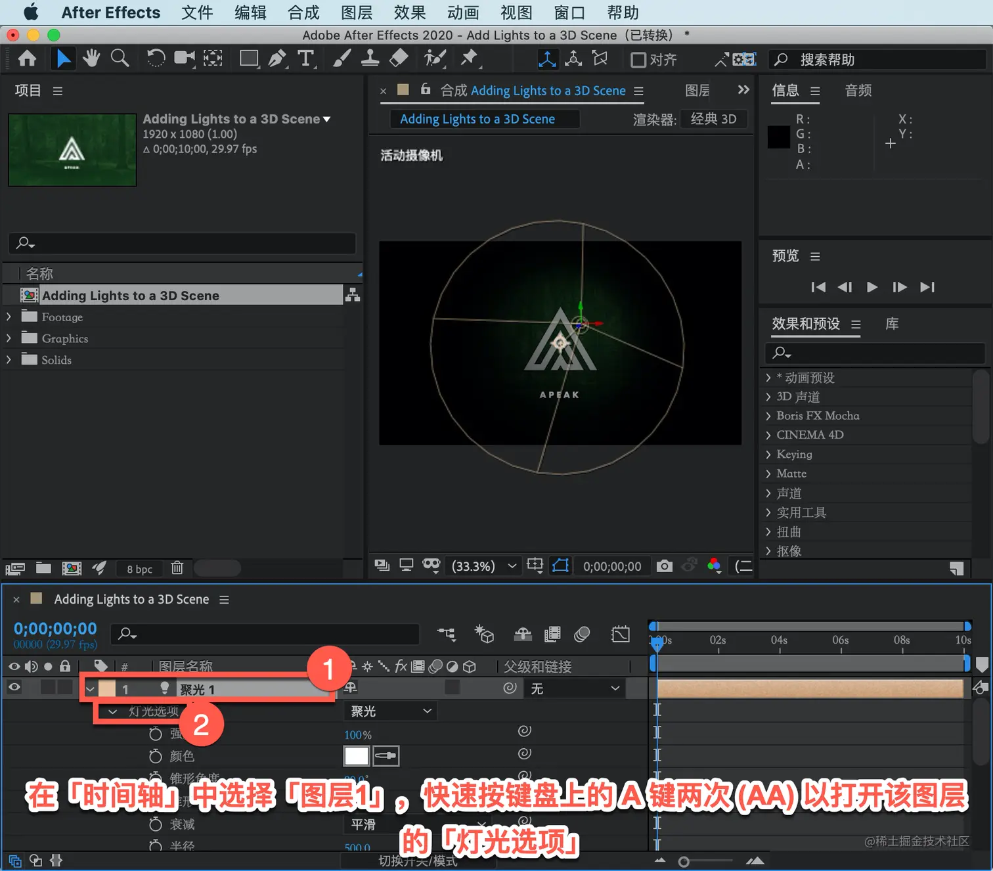This screenshot has height=871, width=993.
Task: Collapse layer 聚光 1 properties
Action: pyautogui.click(x=90, y=689)
